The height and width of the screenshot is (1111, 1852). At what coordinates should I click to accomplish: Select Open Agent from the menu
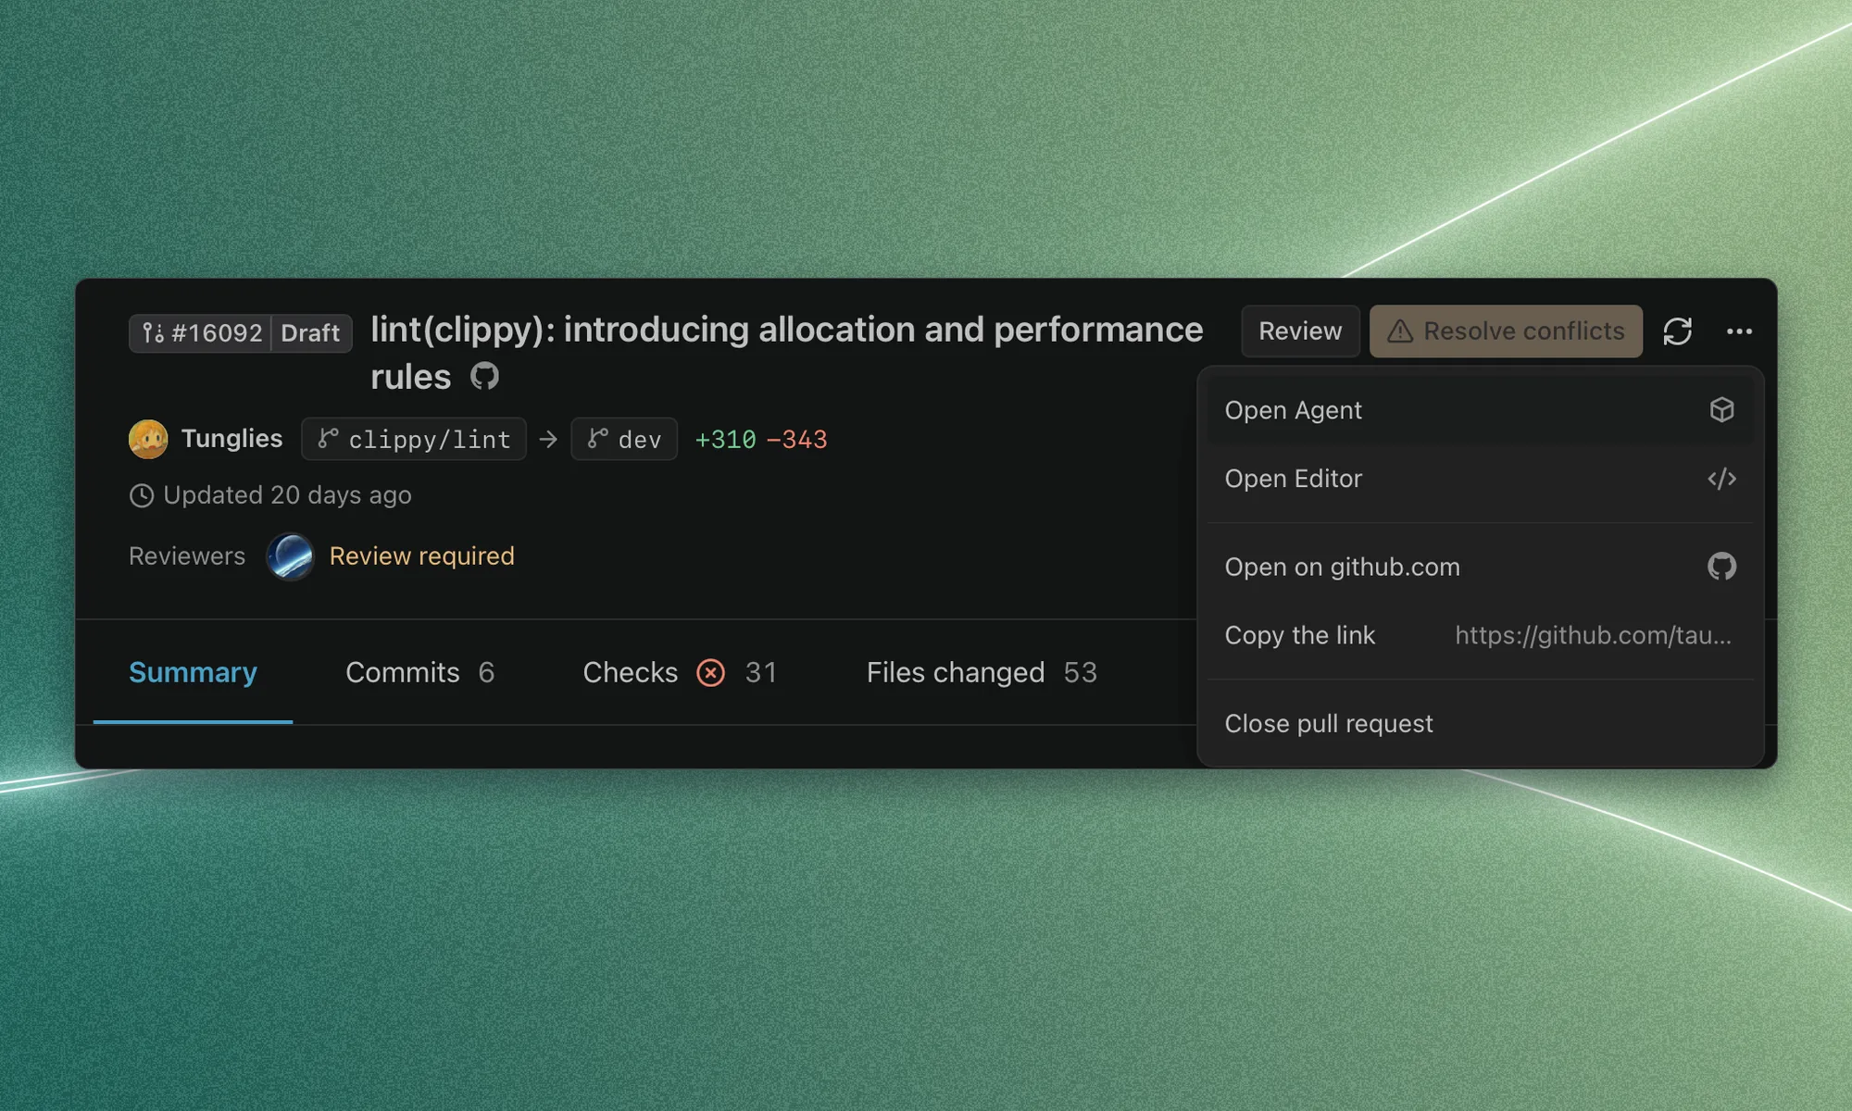1480,410
